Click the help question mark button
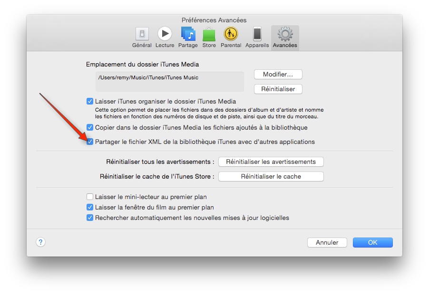This screenshot has width=429, height=295. pyautogui.click(x=40, y=242)
